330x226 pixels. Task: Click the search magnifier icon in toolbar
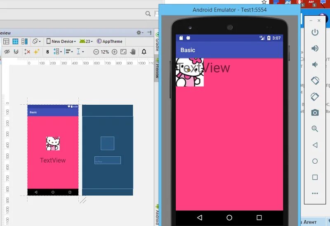(148, 14)
